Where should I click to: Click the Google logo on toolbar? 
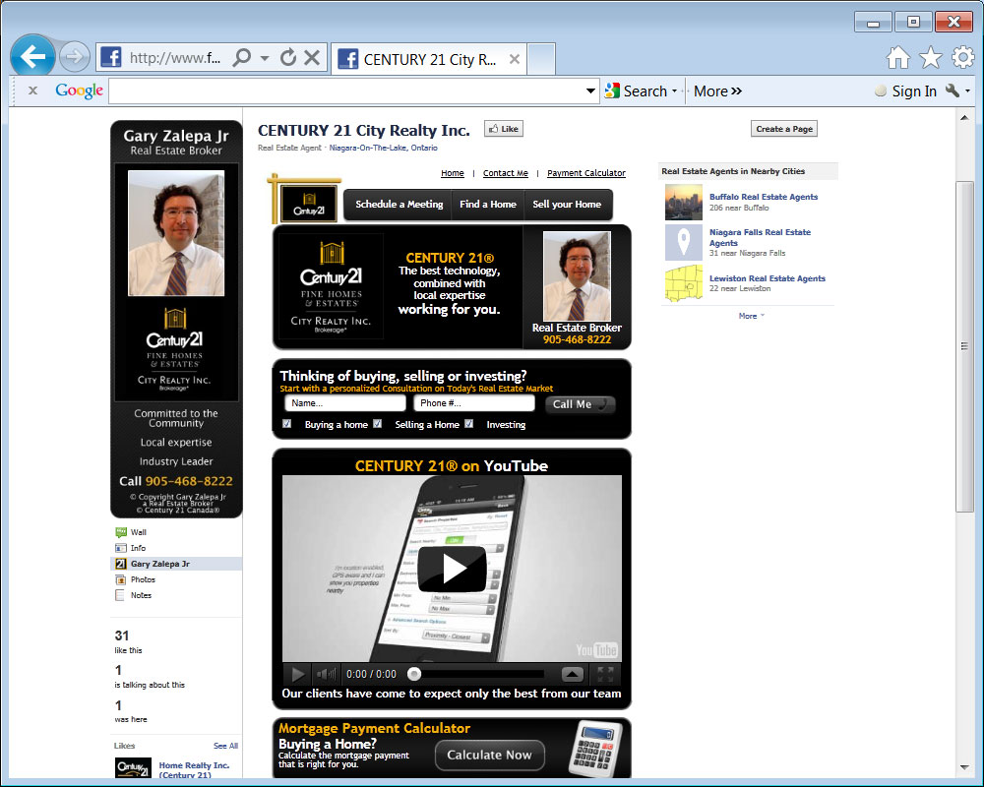click(x=79, y=91)
